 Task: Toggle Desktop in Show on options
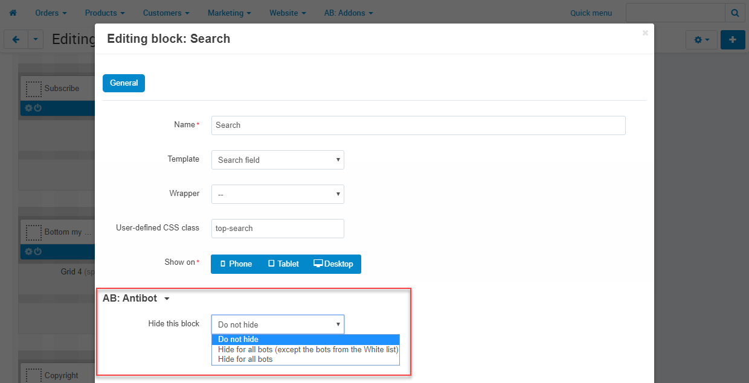(333, 264)
